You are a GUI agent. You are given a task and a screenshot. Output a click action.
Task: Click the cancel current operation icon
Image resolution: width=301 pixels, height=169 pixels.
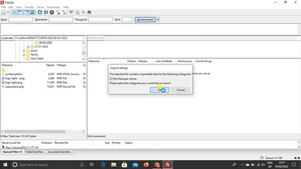click(52, 13)
